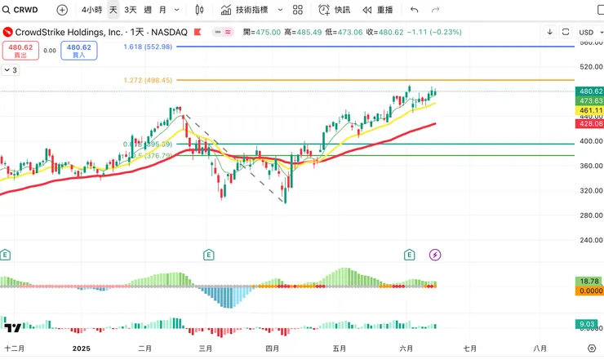Screen dimensions: 604x360
Task: Click the undo arrow icon
Action: [414, 10]
